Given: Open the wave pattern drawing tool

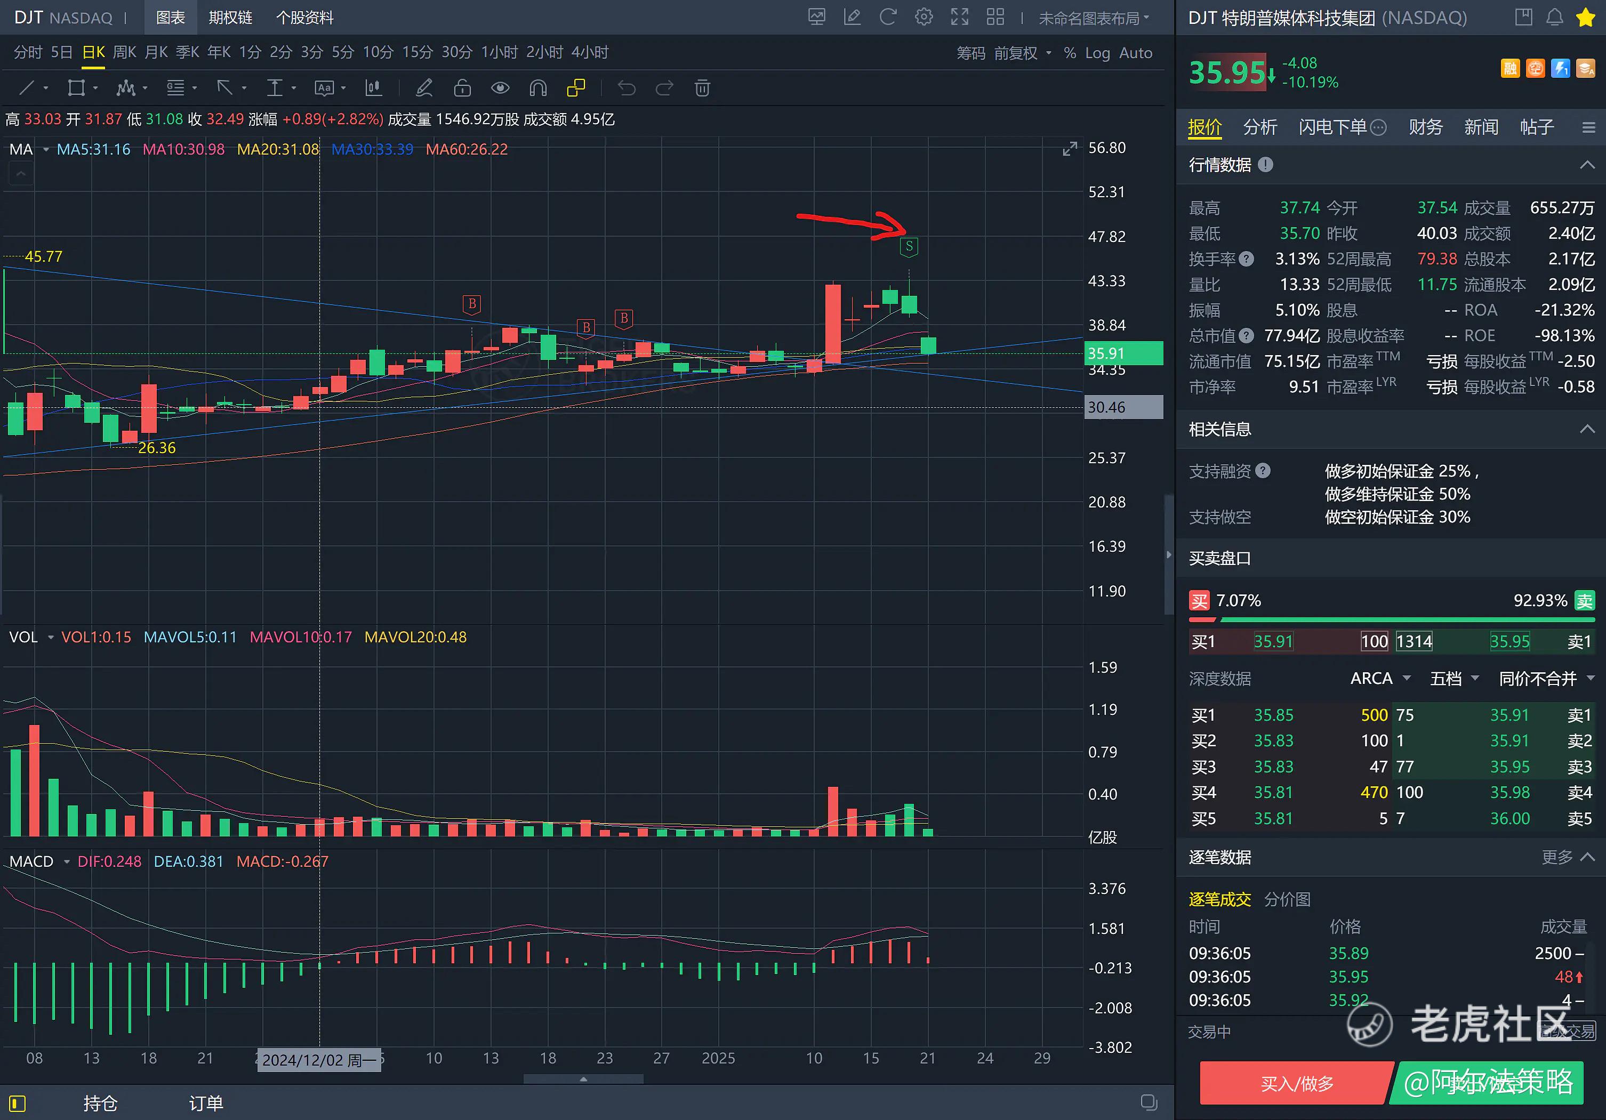Looking at the screenshot, I should pos(126,88).
